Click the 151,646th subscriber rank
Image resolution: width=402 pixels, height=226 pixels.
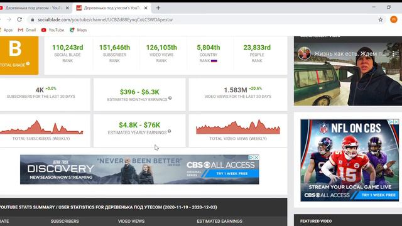tap(114, 48)
